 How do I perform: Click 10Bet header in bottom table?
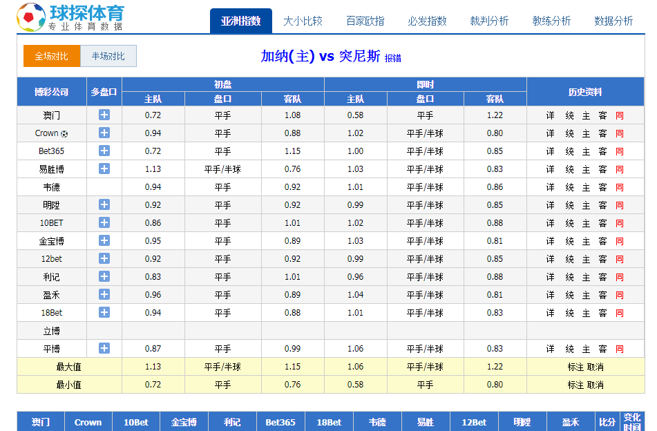tap(136, 422)
